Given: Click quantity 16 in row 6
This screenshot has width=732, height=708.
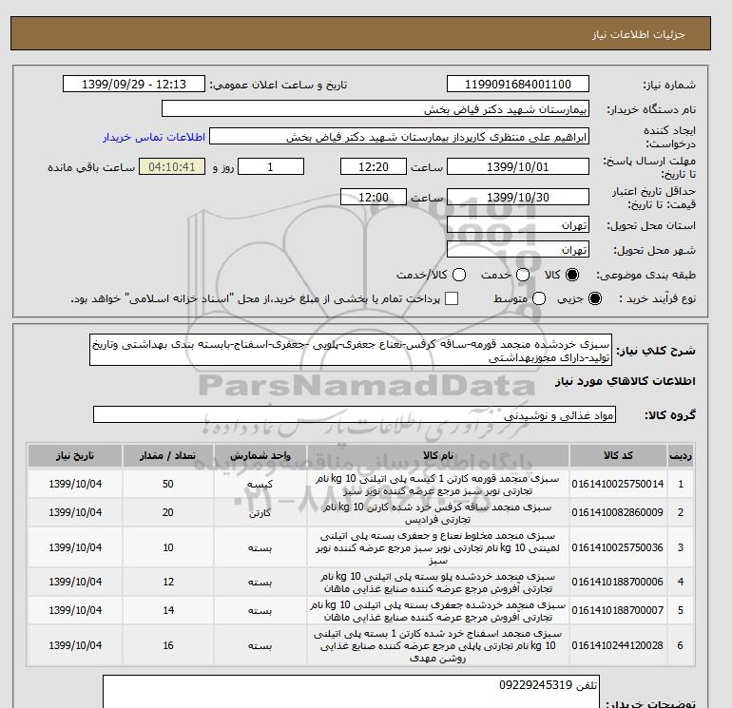Looking at the screenshot, I should [168, 645].
